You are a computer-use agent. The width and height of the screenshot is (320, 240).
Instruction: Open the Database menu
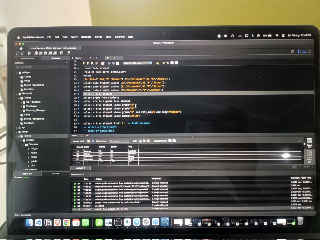point(86,37)
